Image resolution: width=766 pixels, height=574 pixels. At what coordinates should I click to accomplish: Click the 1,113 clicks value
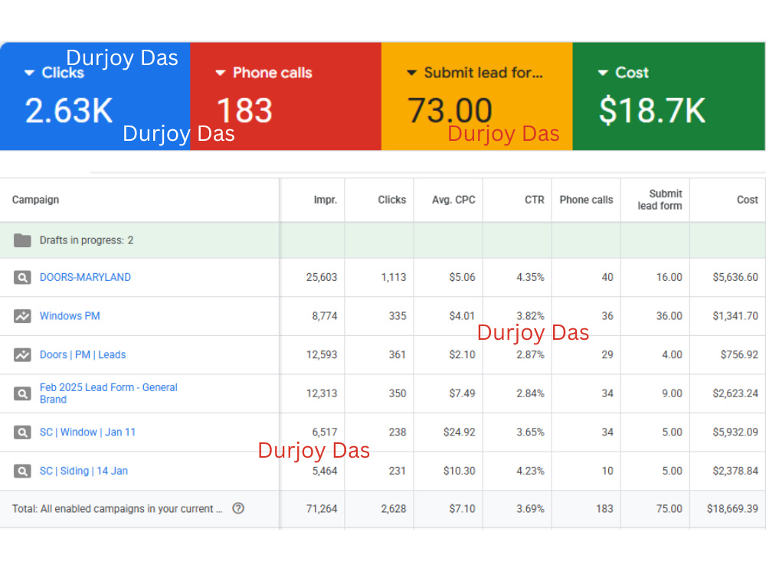[394, 277]
